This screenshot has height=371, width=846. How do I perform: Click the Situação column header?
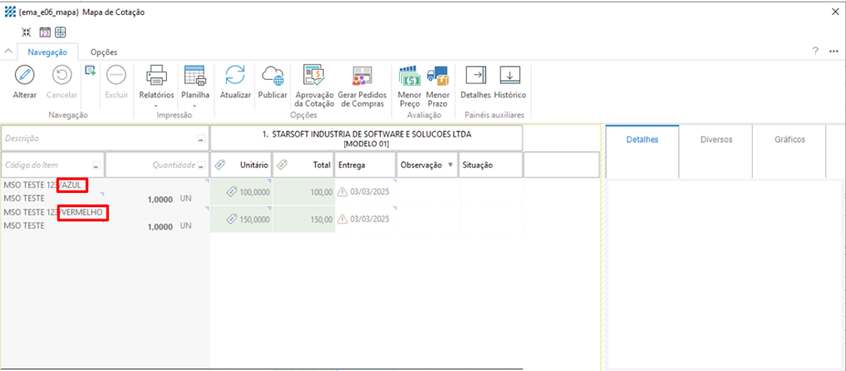click(490, 166)
